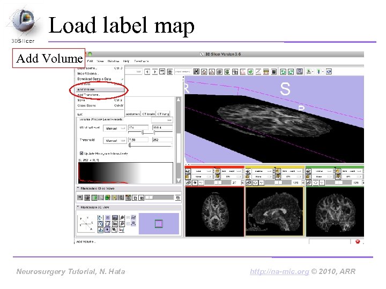This screenshot has height=289, width=386.
Task: Select the CT-lung preset button
Action: 163,114
